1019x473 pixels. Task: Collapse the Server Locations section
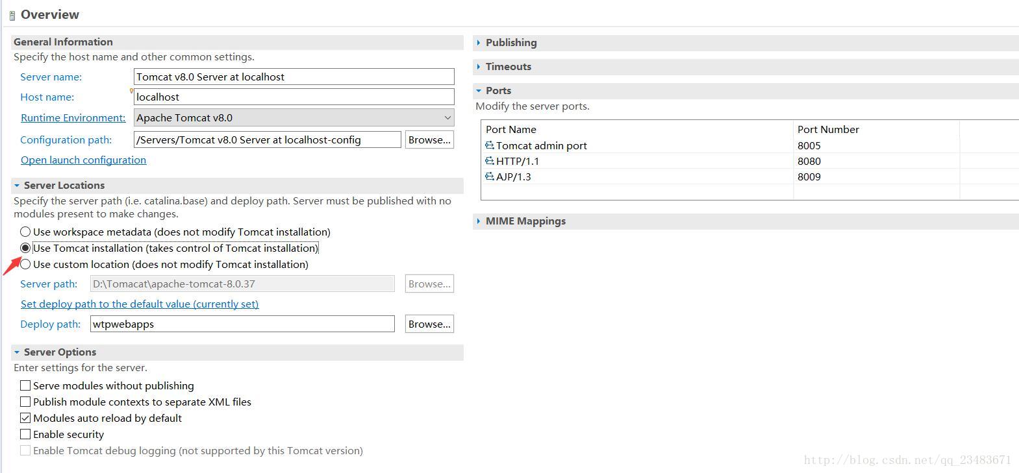click(x=17, y=185)
